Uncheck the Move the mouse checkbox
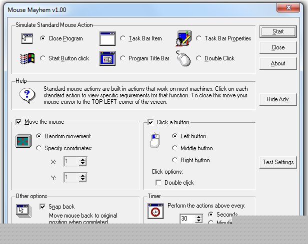This screenshot has width=308, height=244. pyautogui.click(x=19, y=122)
